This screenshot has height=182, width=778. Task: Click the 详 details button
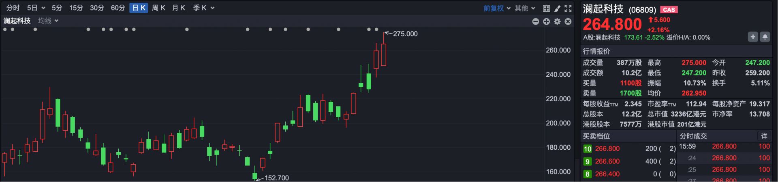click(764, 136)
